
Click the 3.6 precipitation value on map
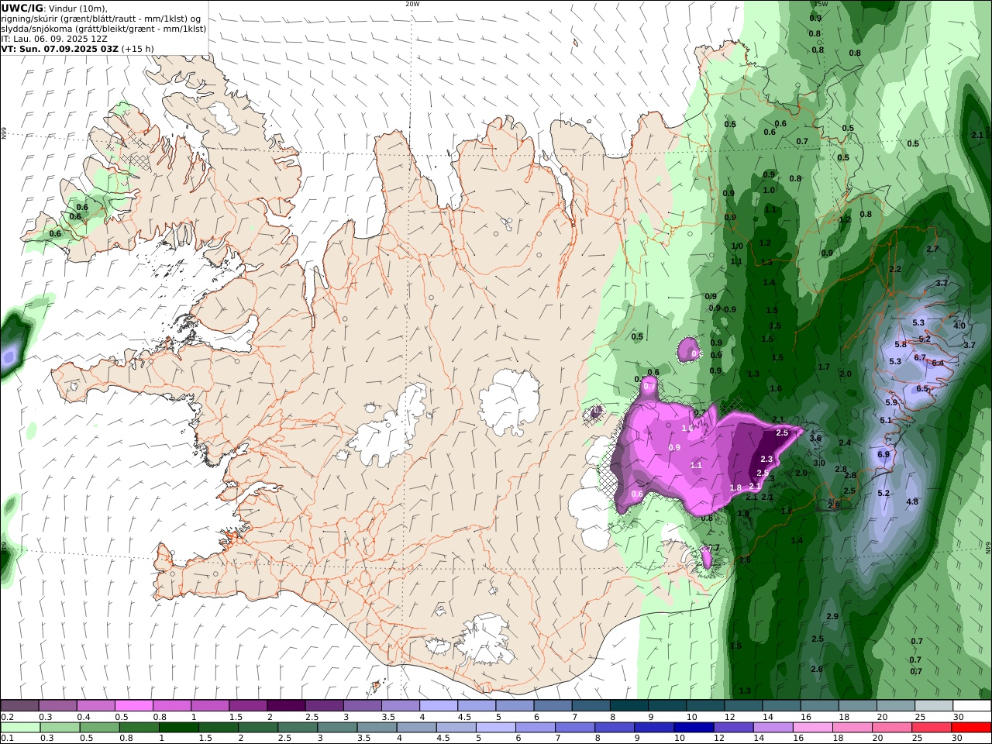point(815,438)
